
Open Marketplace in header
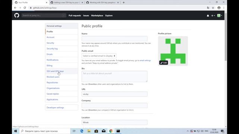(97, 16)
